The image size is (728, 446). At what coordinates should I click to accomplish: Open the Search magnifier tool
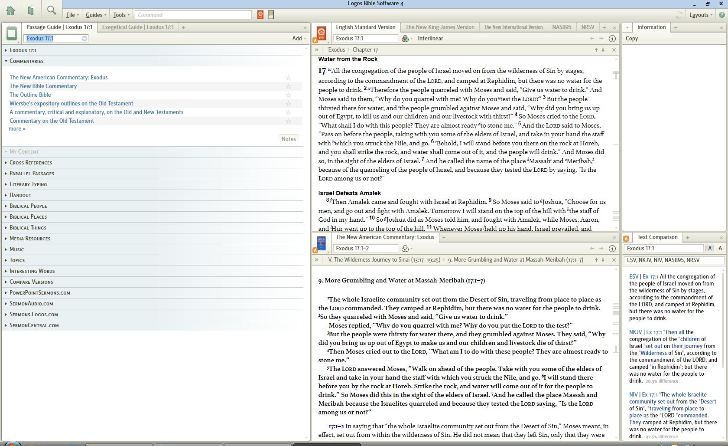(52, 11)
